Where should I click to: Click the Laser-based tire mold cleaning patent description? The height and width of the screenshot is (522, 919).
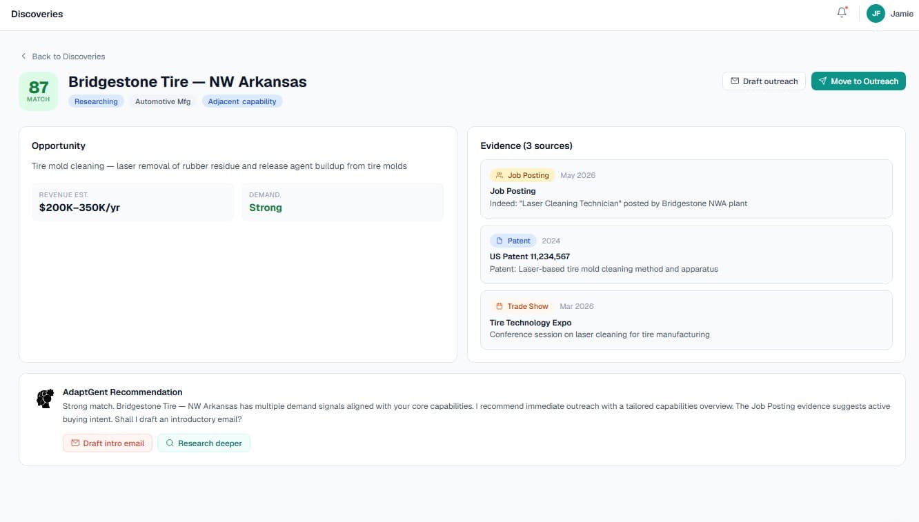(x=604, y=269)
